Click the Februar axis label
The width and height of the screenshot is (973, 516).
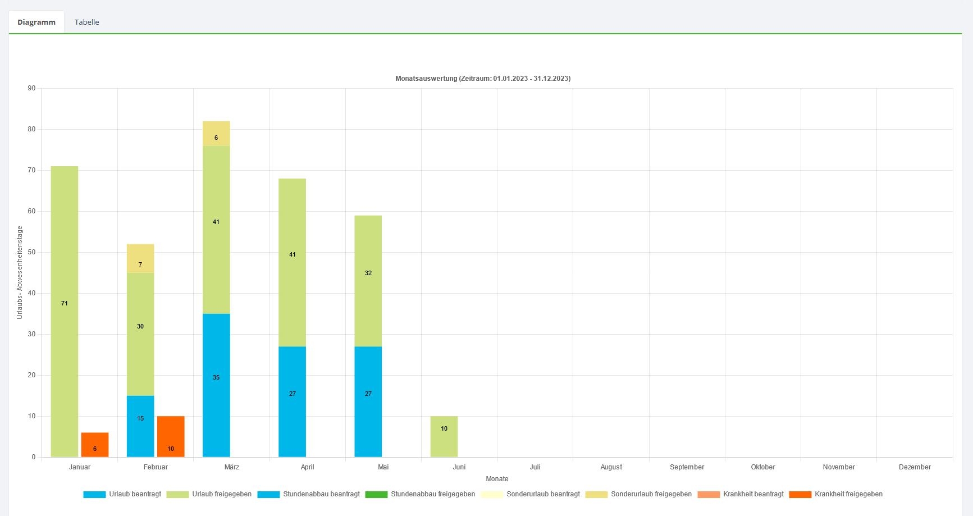tap(156, 467)
